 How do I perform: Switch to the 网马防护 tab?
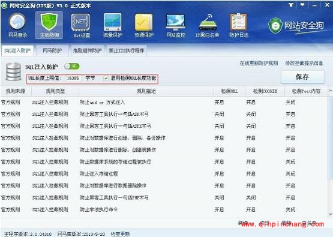52,50
